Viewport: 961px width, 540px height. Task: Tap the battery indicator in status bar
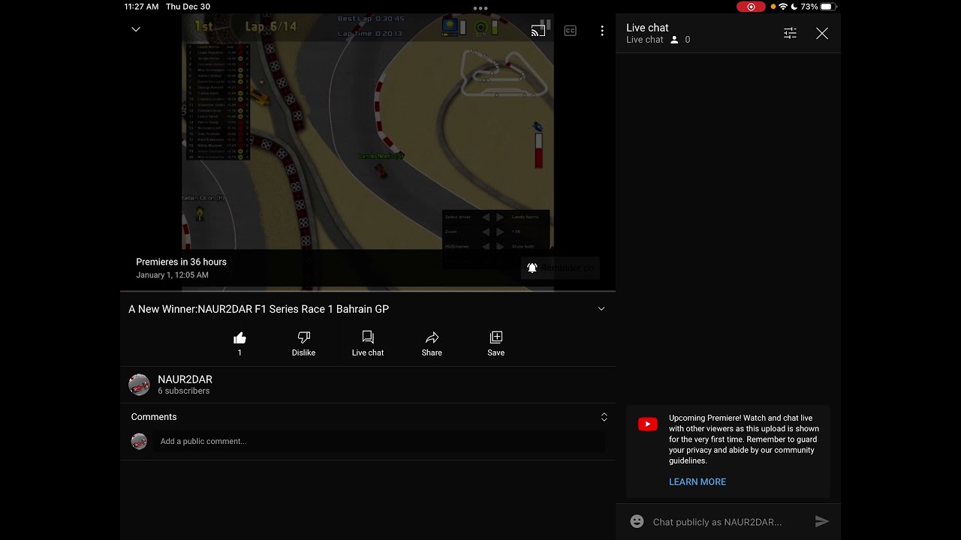point(827,7)
